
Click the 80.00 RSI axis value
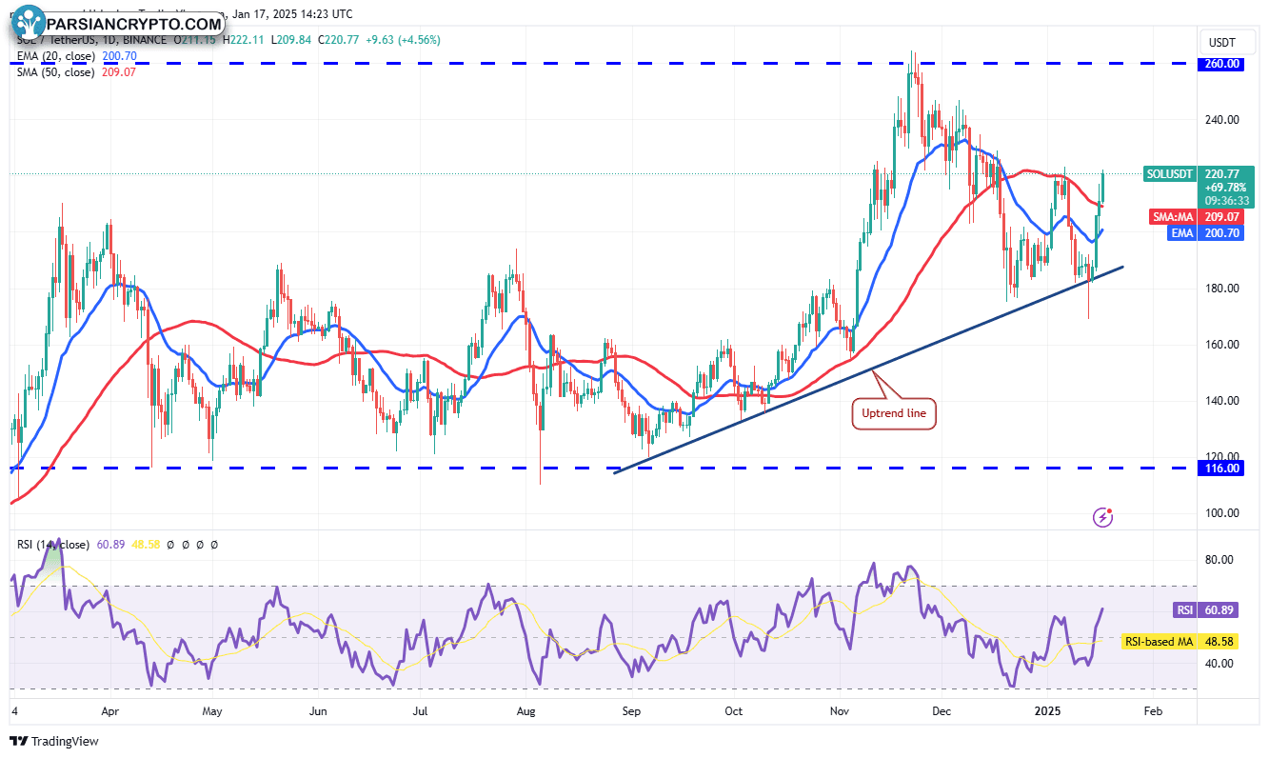[1219, 560]
